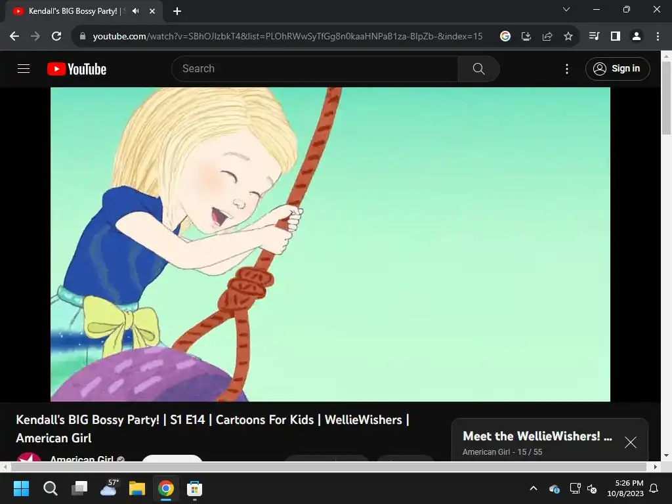Image resolution: width=672 pixels, height=504 pixels.
Task: Bookmark this tab with the star icon
Action: (568, 37)
